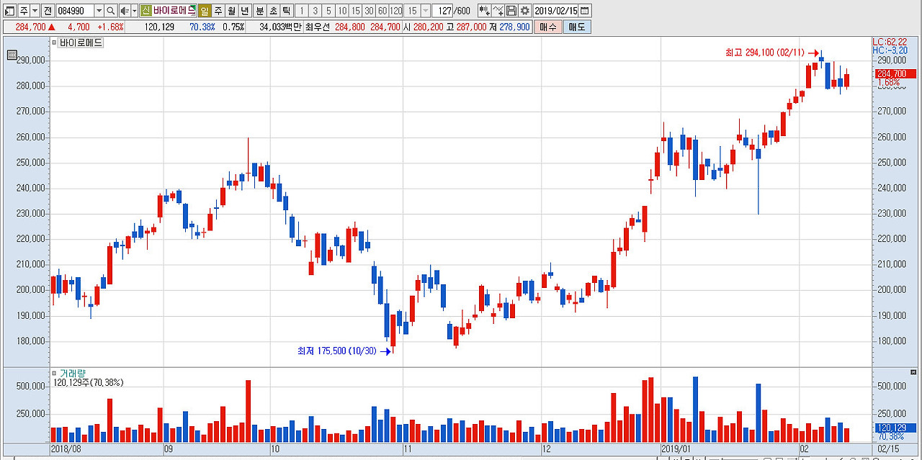The height and width of the screenshot is (460, 922).
Task: Click the 120,129주(70.38%) volume readout
Action: 88,383
